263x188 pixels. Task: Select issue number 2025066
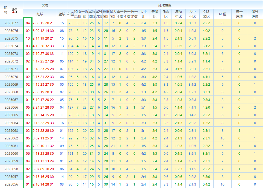[x=11, y=108]
